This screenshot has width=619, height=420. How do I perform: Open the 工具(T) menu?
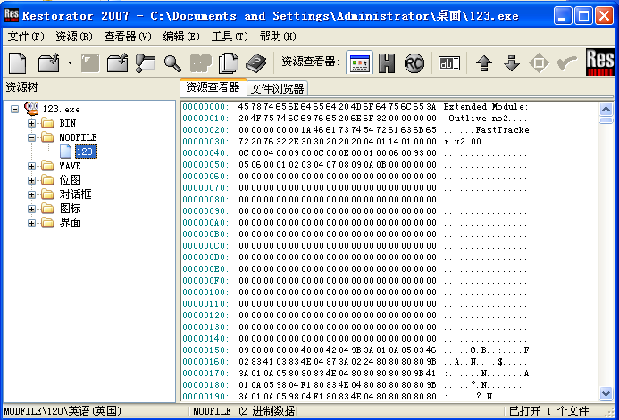230,37
